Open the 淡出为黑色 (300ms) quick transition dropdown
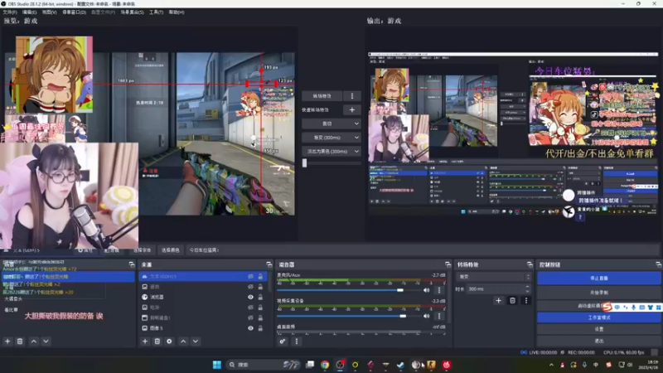 click(x=331, y=152)
